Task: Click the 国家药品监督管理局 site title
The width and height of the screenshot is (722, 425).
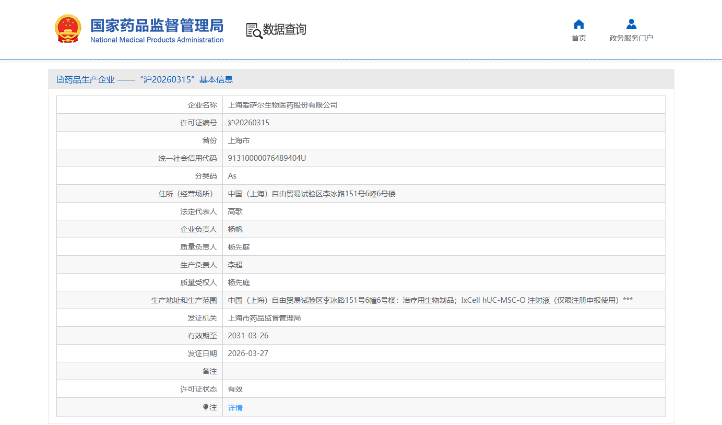Action: (x=157, y=25)
